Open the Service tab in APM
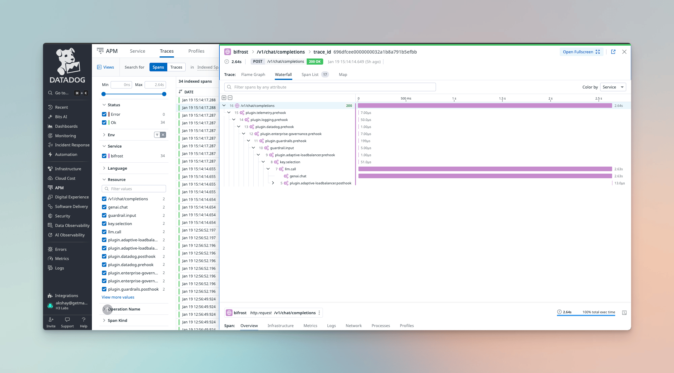 pos(138,51)
